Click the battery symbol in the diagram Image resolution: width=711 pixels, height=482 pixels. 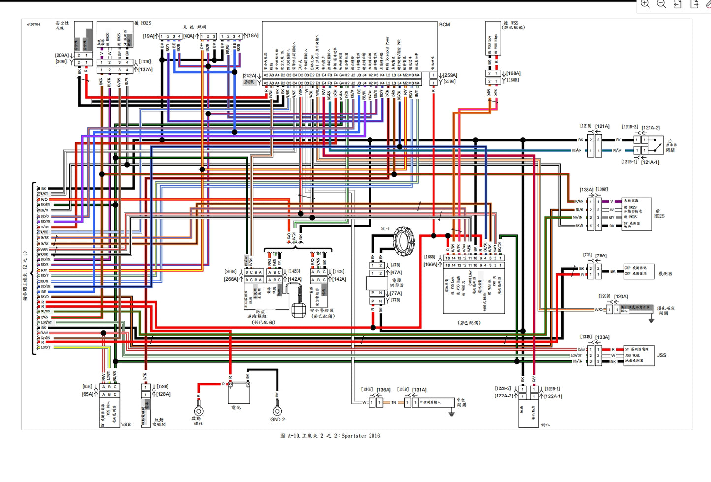pos(239,393)
